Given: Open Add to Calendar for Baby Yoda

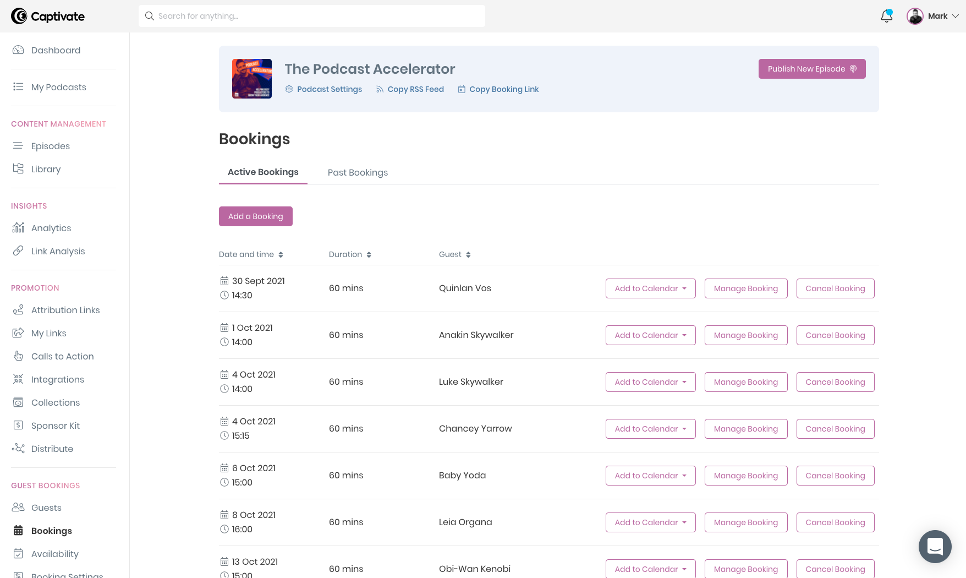Looking at the screenshot, I should (650, 476).
